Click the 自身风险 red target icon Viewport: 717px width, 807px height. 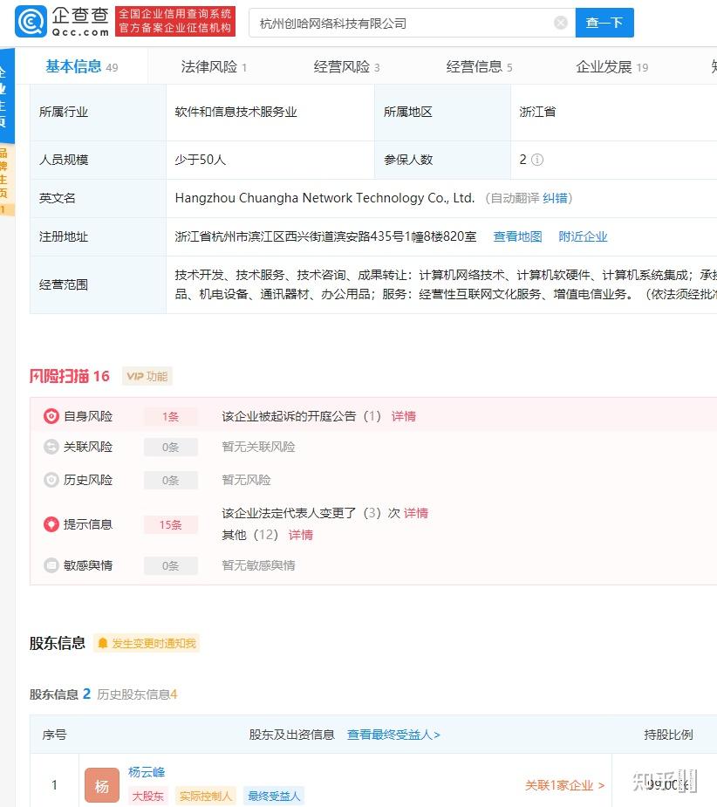pos(51,416)
